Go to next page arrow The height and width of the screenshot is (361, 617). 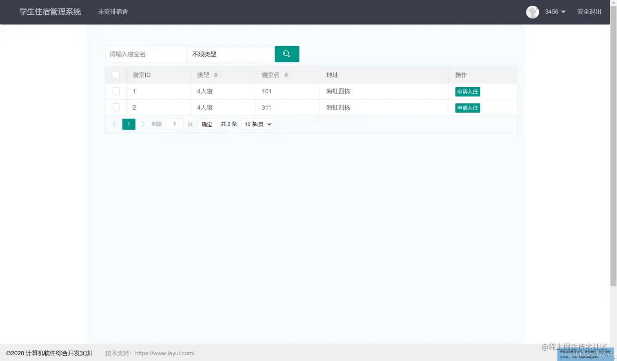143,124
